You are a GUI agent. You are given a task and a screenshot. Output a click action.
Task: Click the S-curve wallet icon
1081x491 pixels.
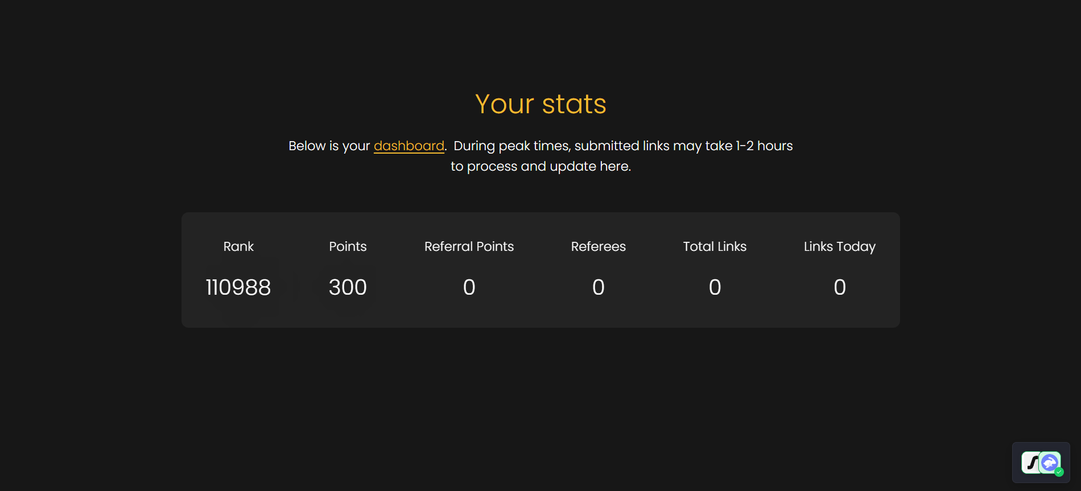click(1031, 463)
